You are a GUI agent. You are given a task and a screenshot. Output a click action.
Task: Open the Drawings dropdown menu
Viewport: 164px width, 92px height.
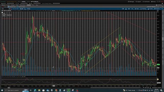click(143, 9)
